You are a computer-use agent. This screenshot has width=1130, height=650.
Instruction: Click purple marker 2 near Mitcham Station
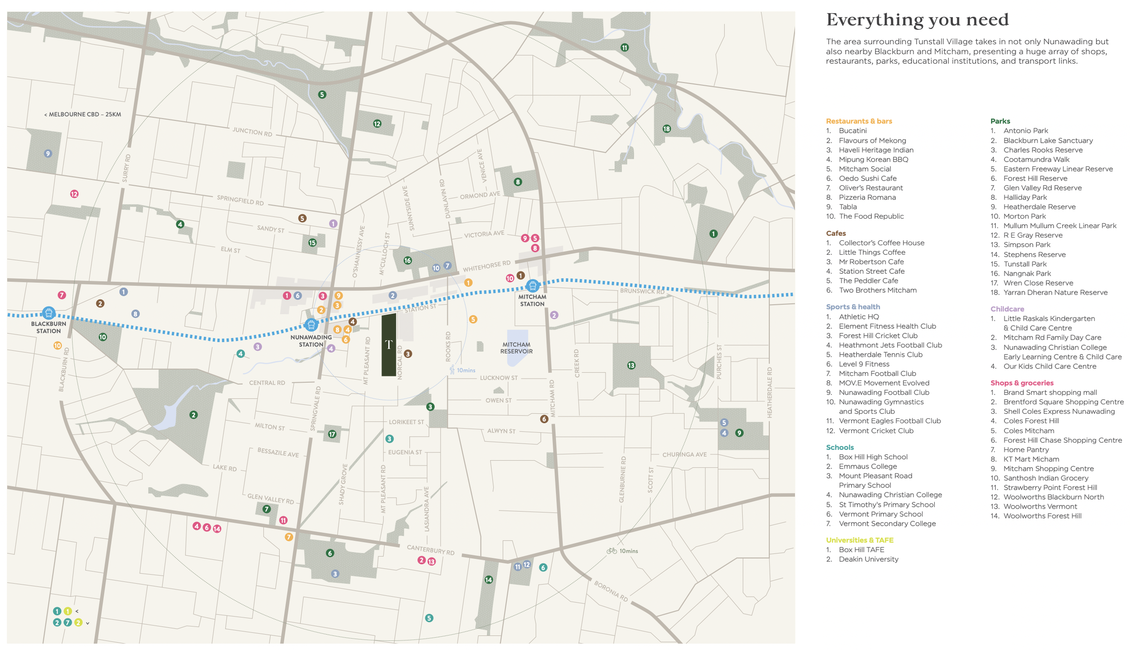[x=553, y=314]
